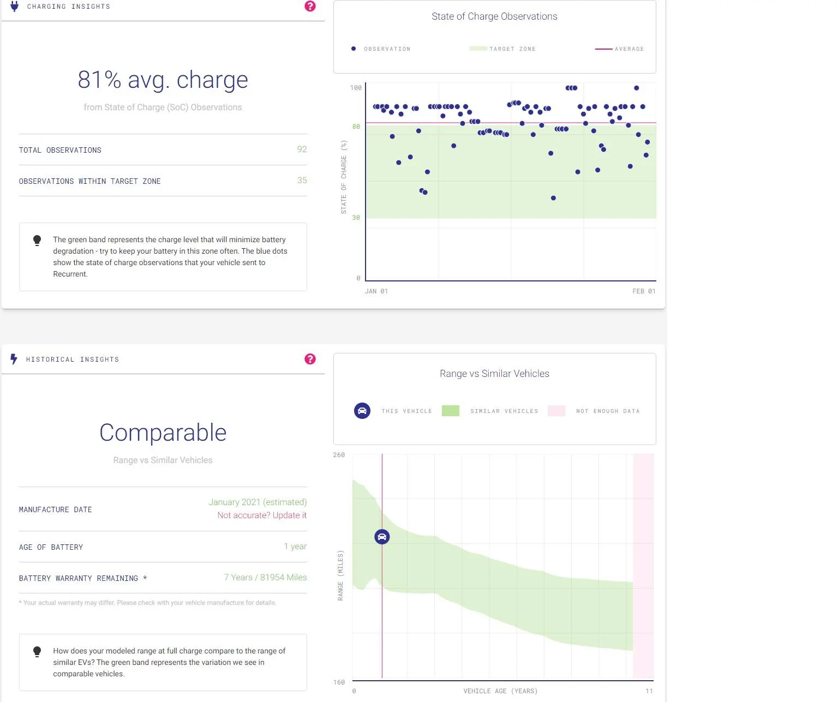
Task: Click the car marker on the range chart
Action: 382,537
